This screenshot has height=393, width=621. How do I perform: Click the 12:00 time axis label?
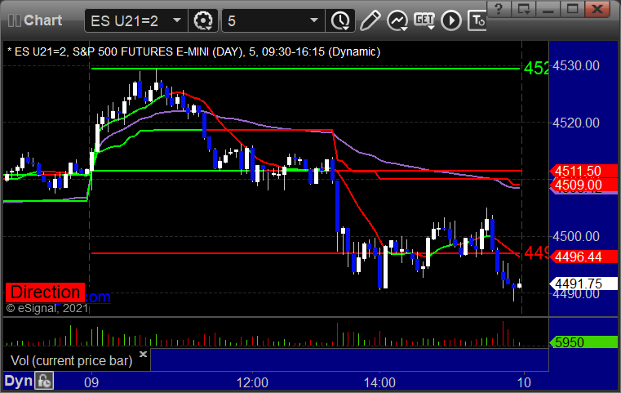click(252, 382)
